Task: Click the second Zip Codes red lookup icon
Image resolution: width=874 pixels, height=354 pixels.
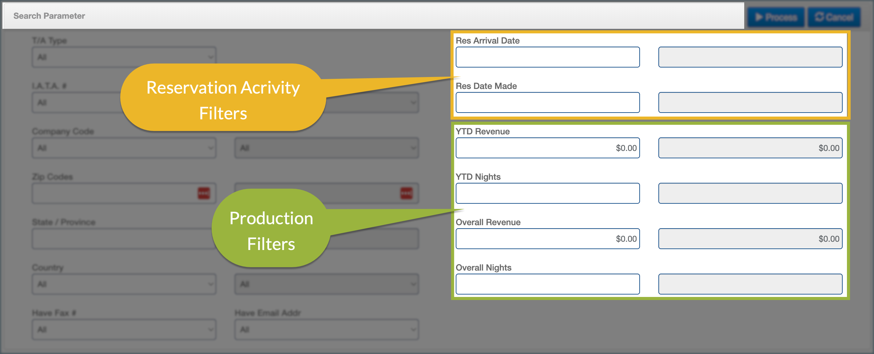Action: 406,193
